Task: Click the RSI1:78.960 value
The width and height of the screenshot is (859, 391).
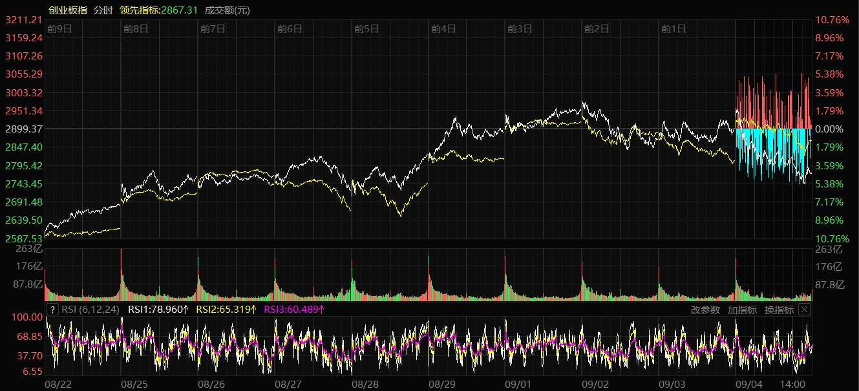Action: pyautogui.click(x=158, y=310)
